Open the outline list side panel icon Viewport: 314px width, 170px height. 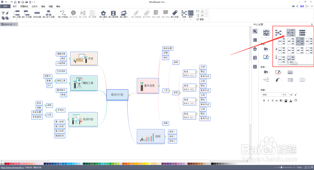(x=255, y=40)
